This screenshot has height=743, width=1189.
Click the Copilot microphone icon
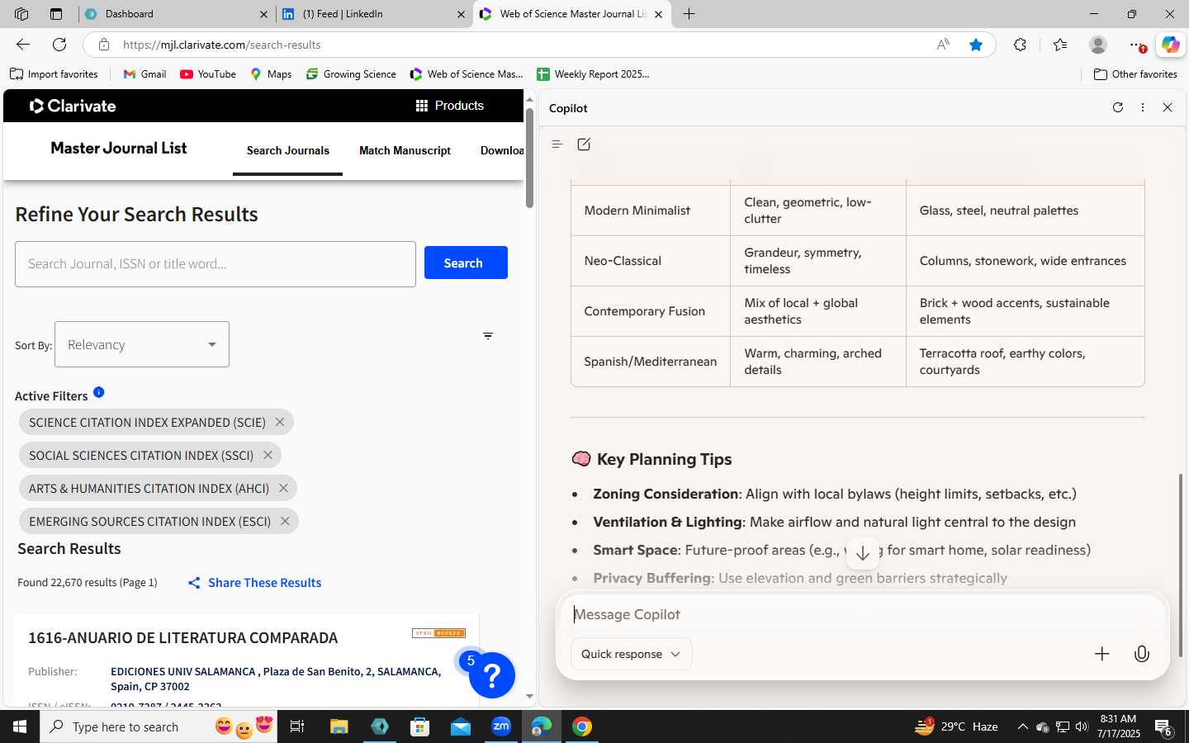click(1142, 654)
